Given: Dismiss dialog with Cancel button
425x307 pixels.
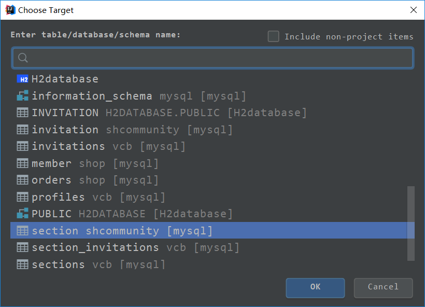Looking at the screenshot, I should click(383, 288).
